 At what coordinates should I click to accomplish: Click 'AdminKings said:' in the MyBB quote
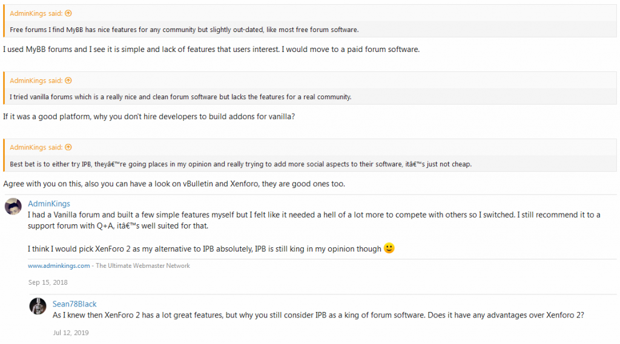(x=36, y=13)
